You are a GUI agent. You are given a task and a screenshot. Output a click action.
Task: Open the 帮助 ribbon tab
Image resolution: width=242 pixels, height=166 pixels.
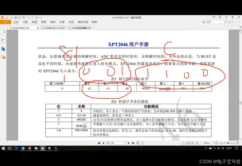tap(94, 22)
